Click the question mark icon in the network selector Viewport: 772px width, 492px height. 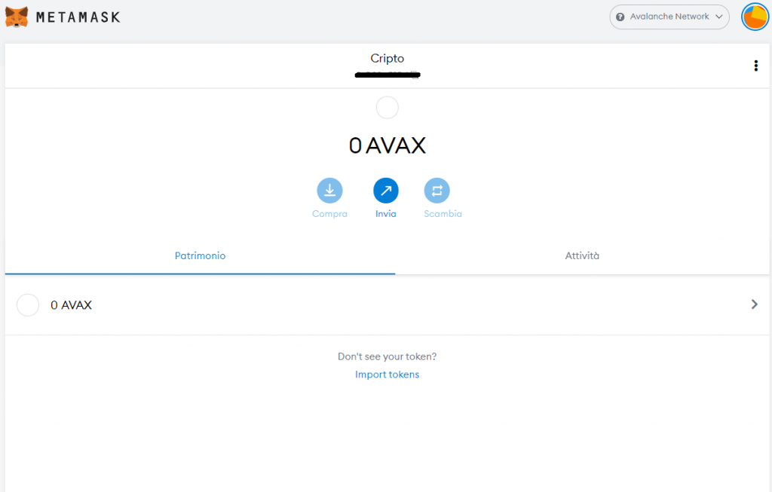[x=620, y=17]
